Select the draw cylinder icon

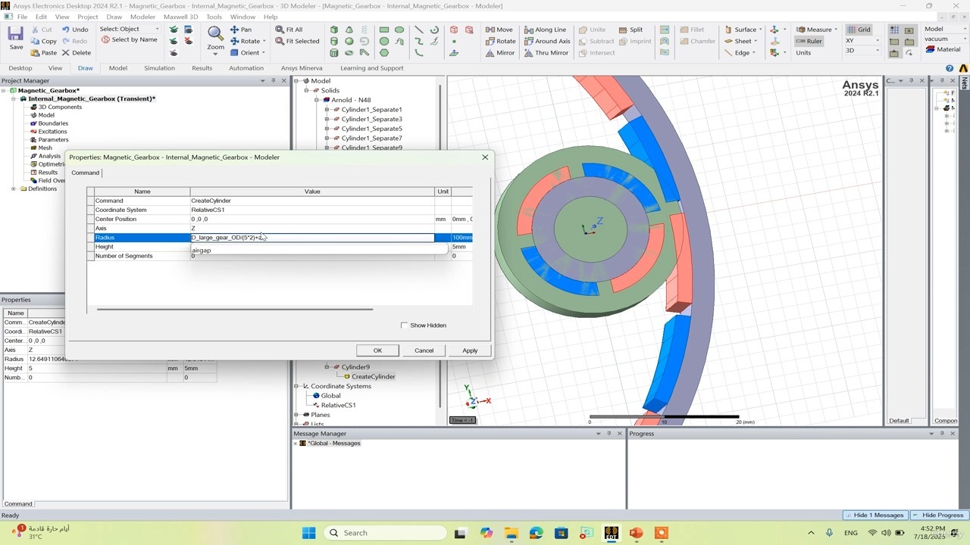pyautogui.click(x=334, y=41)
